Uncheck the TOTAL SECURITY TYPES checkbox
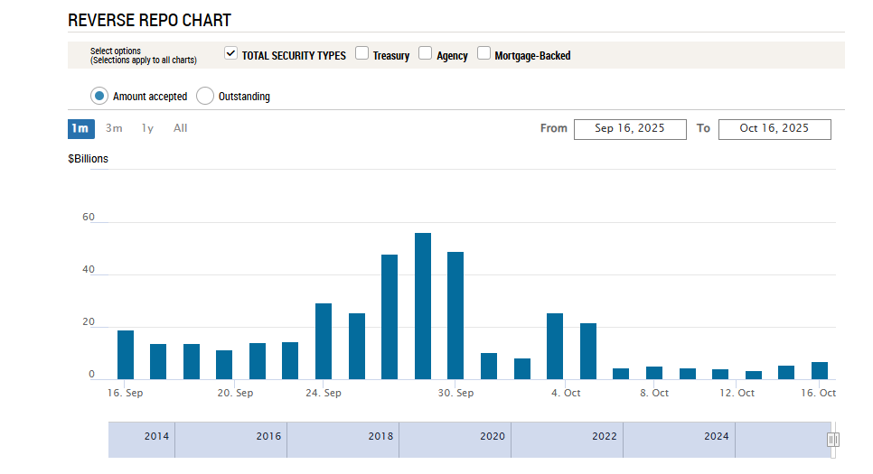This screenshot has height=474, width=873. (230, 54)
